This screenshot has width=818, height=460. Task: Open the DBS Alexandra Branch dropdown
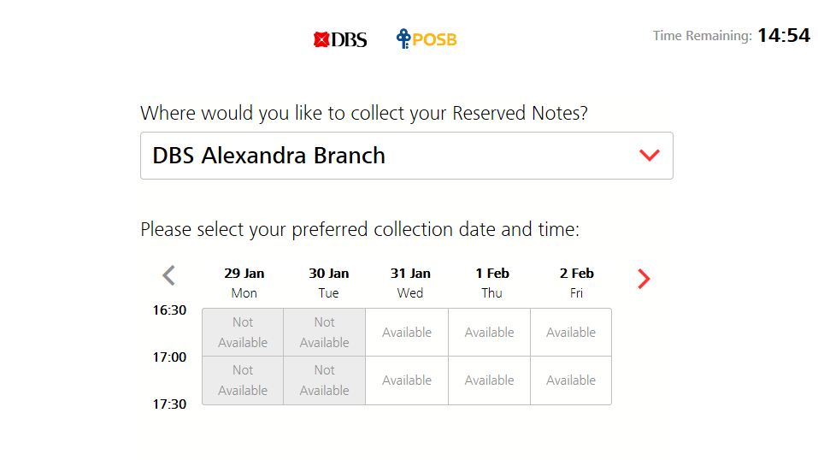406,156
